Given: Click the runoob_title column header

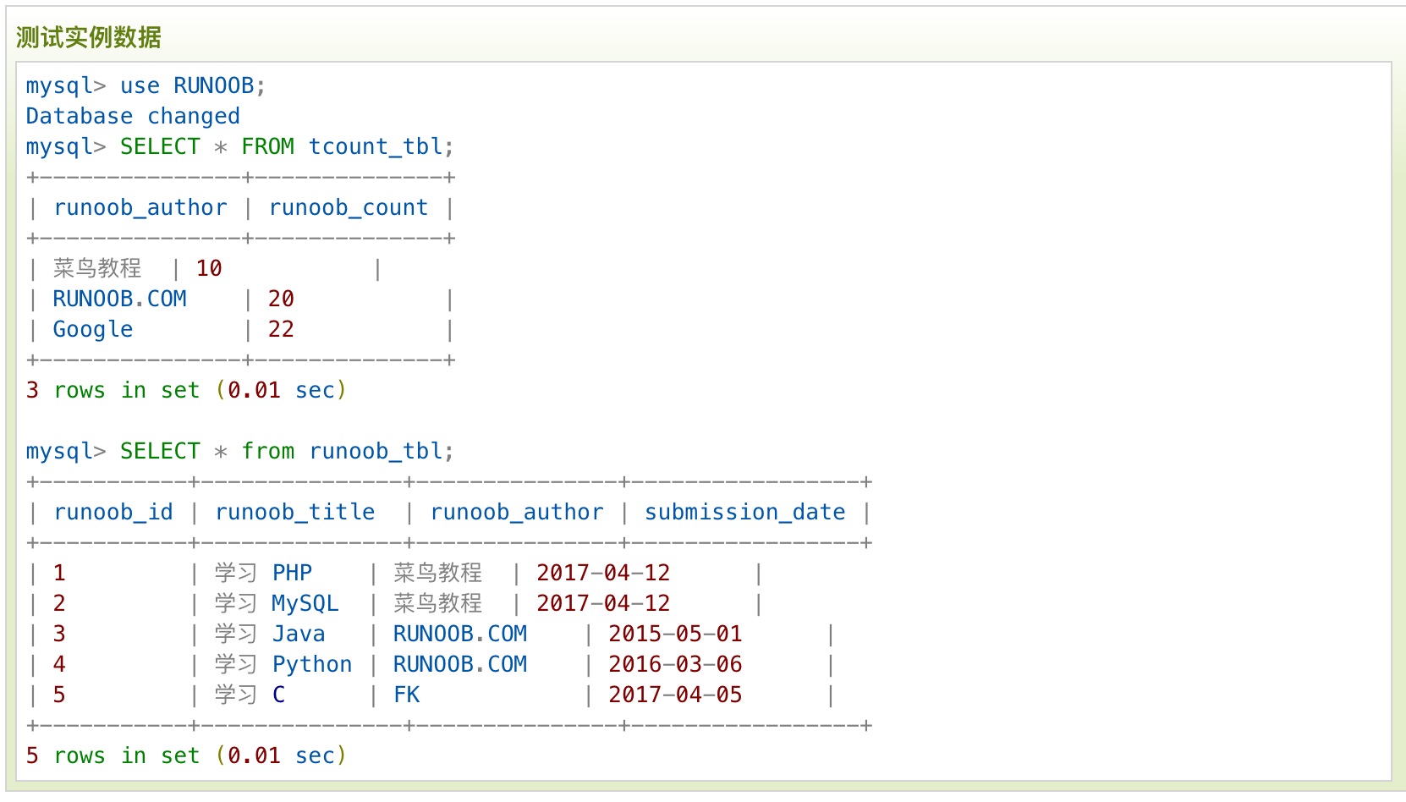Looking at the screenshot, I should [295, 512].
